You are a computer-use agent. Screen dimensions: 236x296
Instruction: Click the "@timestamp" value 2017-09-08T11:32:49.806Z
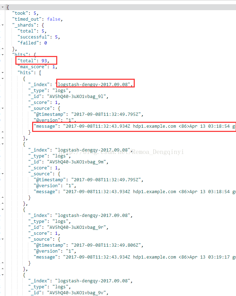(107, 245)
